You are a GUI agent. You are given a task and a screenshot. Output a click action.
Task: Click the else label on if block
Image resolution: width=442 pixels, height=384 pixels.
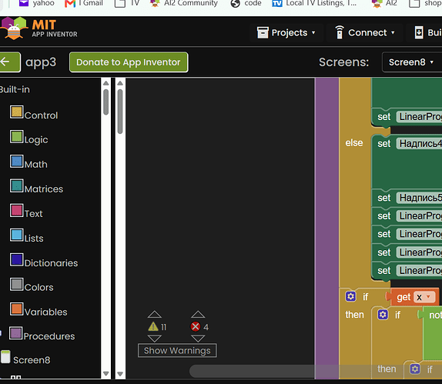354,143
